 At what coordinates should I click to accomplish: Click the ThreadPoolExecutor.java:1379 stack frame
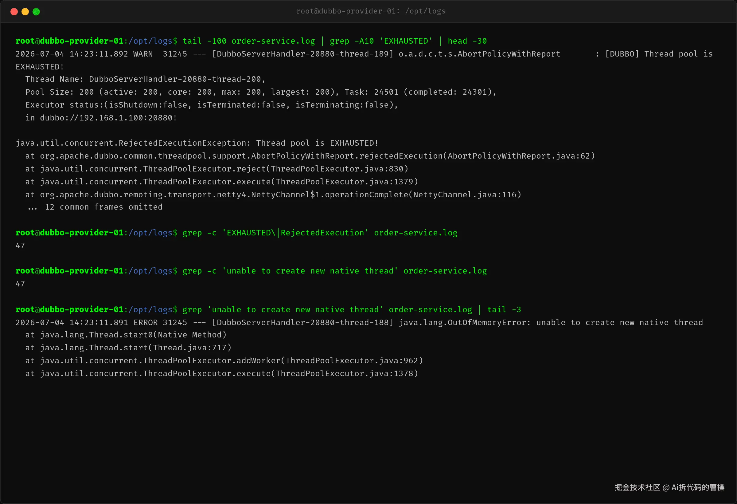(x=222, y=182)
